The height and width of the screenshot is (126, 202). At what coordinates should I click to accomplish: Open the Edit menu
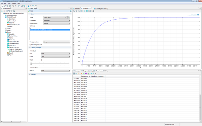tap(5, 3)
